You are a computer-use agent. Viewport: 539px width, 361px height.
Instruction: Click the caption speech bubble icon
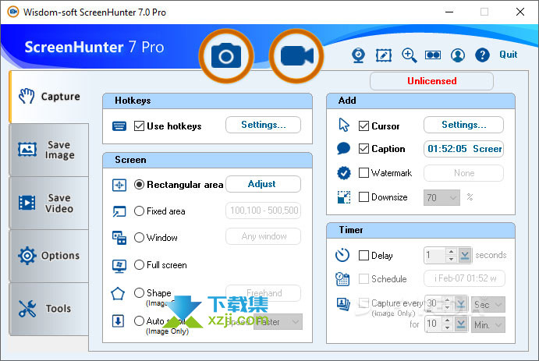coord(343,148)
